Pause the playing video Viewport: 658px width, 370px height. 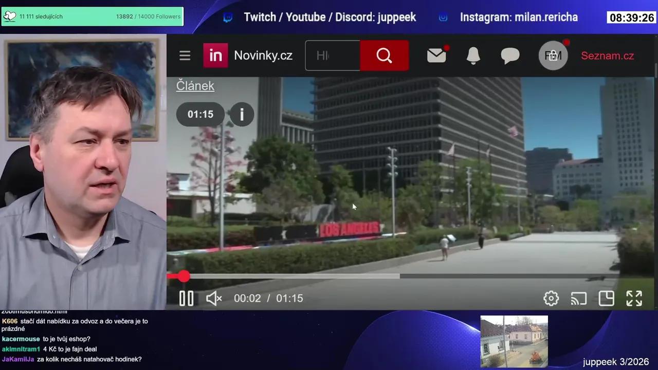coord(186,298)
